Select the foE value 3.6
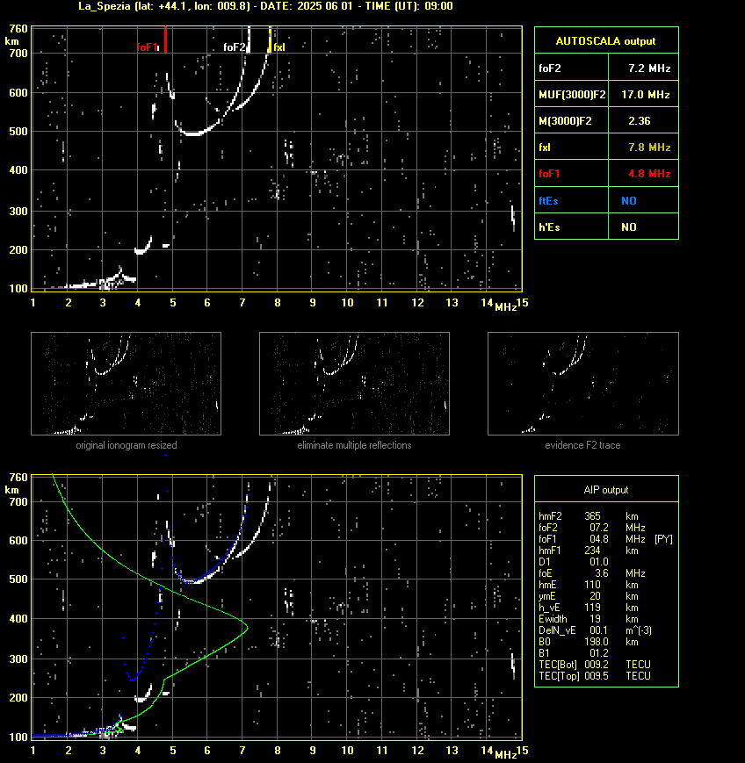The image size is (745, 763). coord(601,573)
